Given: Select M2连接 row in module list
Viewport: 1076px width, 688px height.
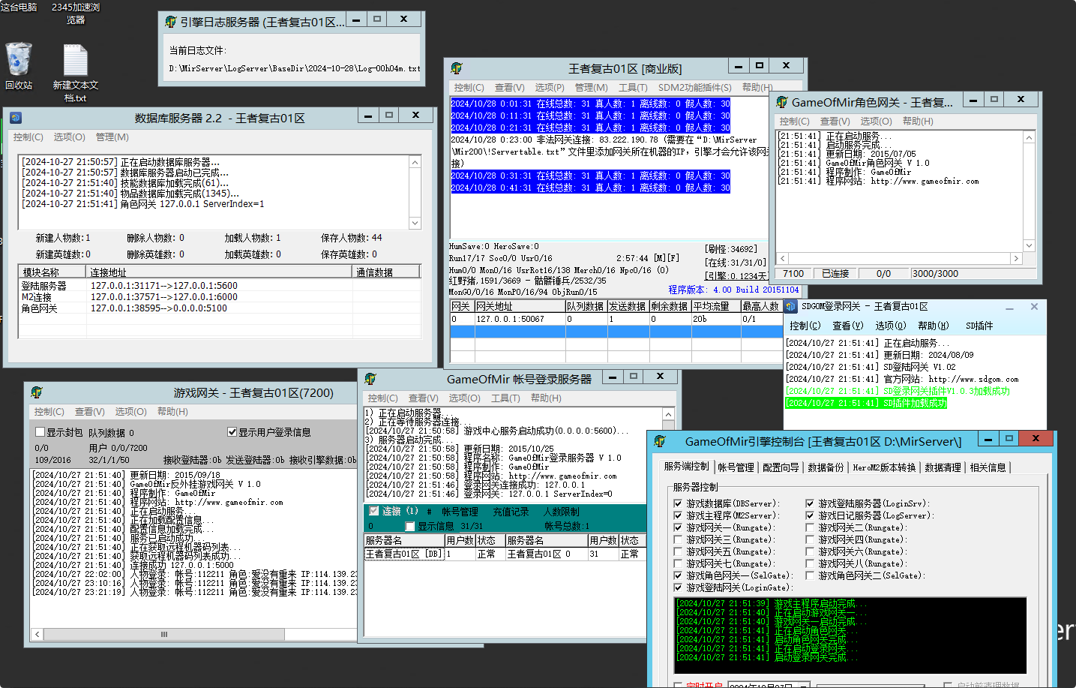Looking at the screenshot, I should point(220,297).
